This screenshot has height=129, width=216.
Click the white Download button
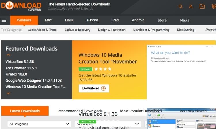pyautogui.click(x=94, y=88)
